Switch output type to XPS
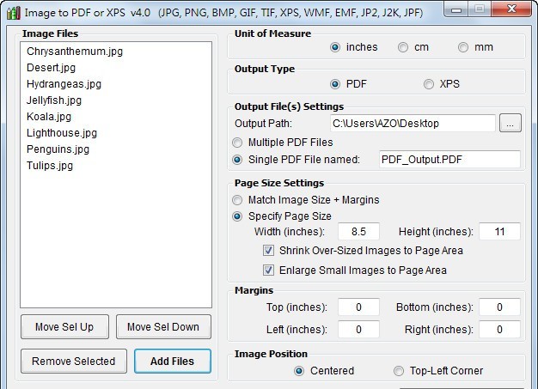This screenshot has width=538, height=389. (429, 84)
